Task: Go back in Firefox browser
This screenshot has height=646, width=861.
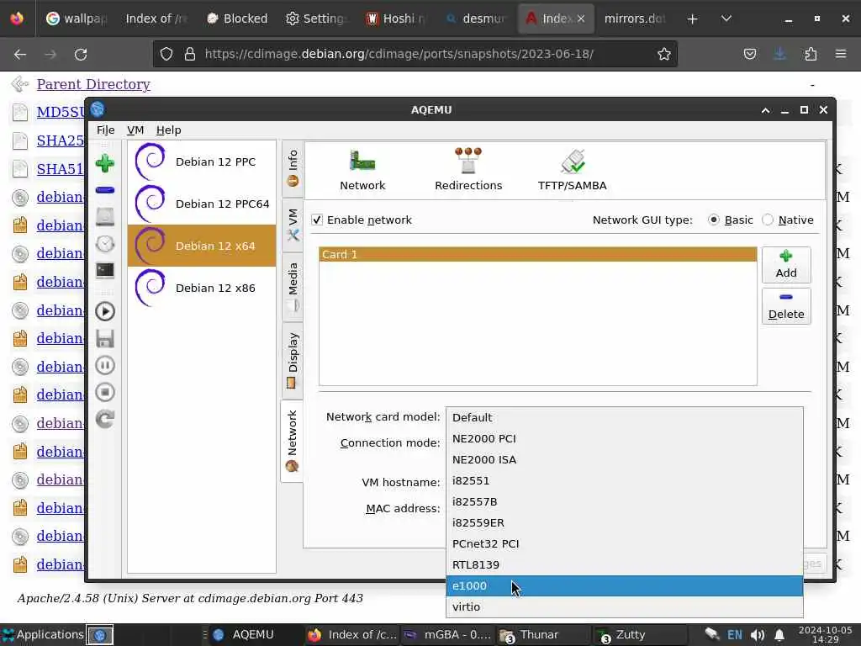Action: click(x=20, y=54)
